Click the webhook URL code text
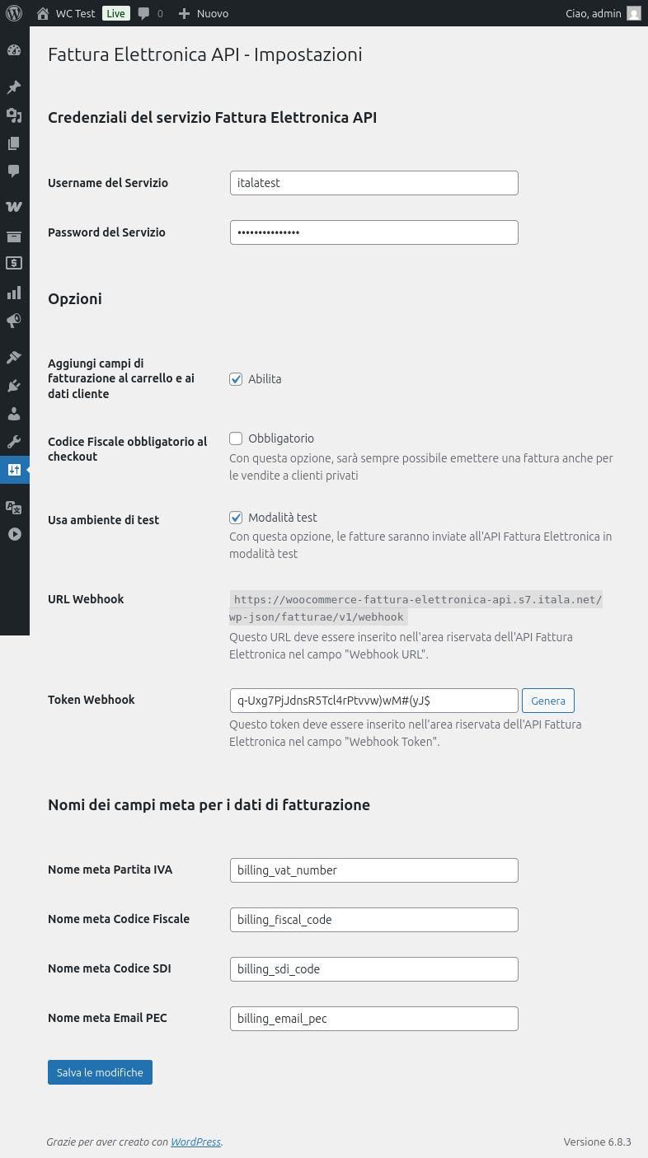 pyautogui.click(x=416, y=608)
